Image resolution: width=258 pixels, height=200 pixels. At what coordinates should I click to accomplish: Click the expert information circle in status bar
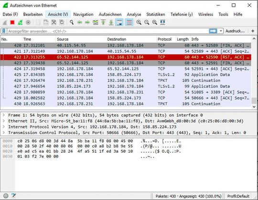point(6,196)
